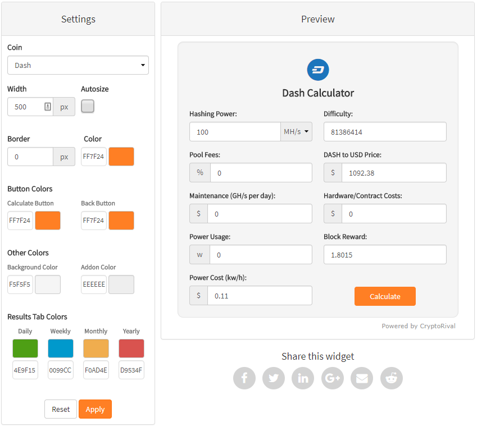Pick the Monthly yellow tab color swatch

pos(96,348)
